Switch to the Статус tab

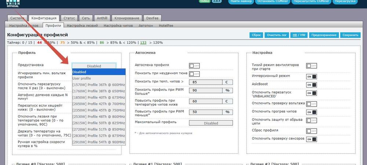pyautogui.click(x=69, y=18)
